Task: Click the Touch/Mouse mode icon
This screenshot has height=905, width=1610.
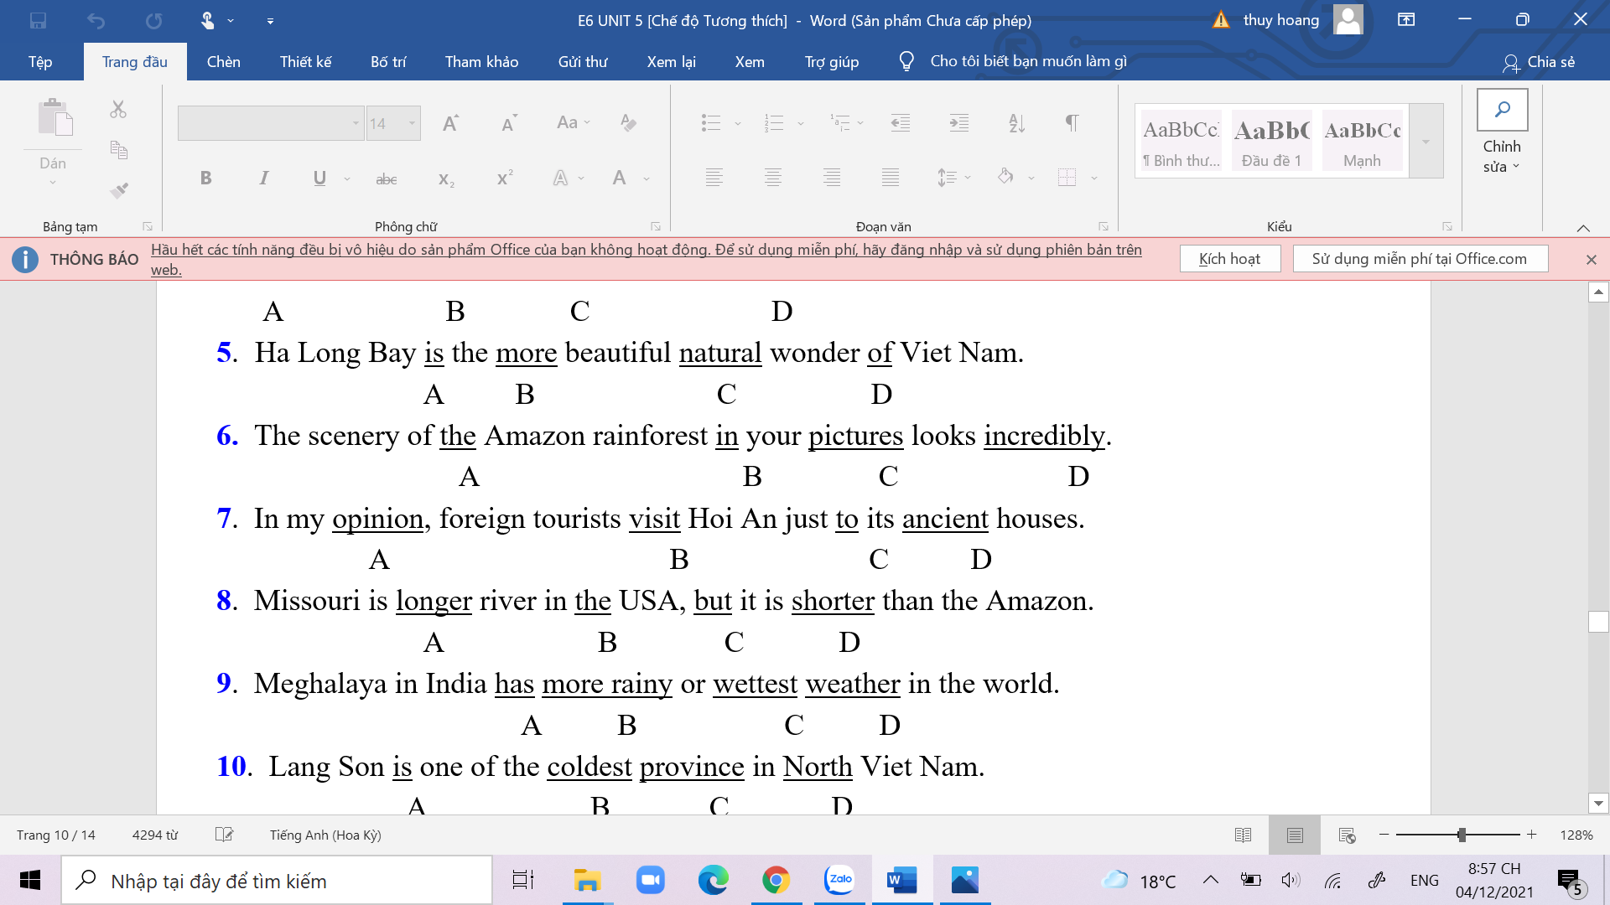Action: (x=207, y=20)
